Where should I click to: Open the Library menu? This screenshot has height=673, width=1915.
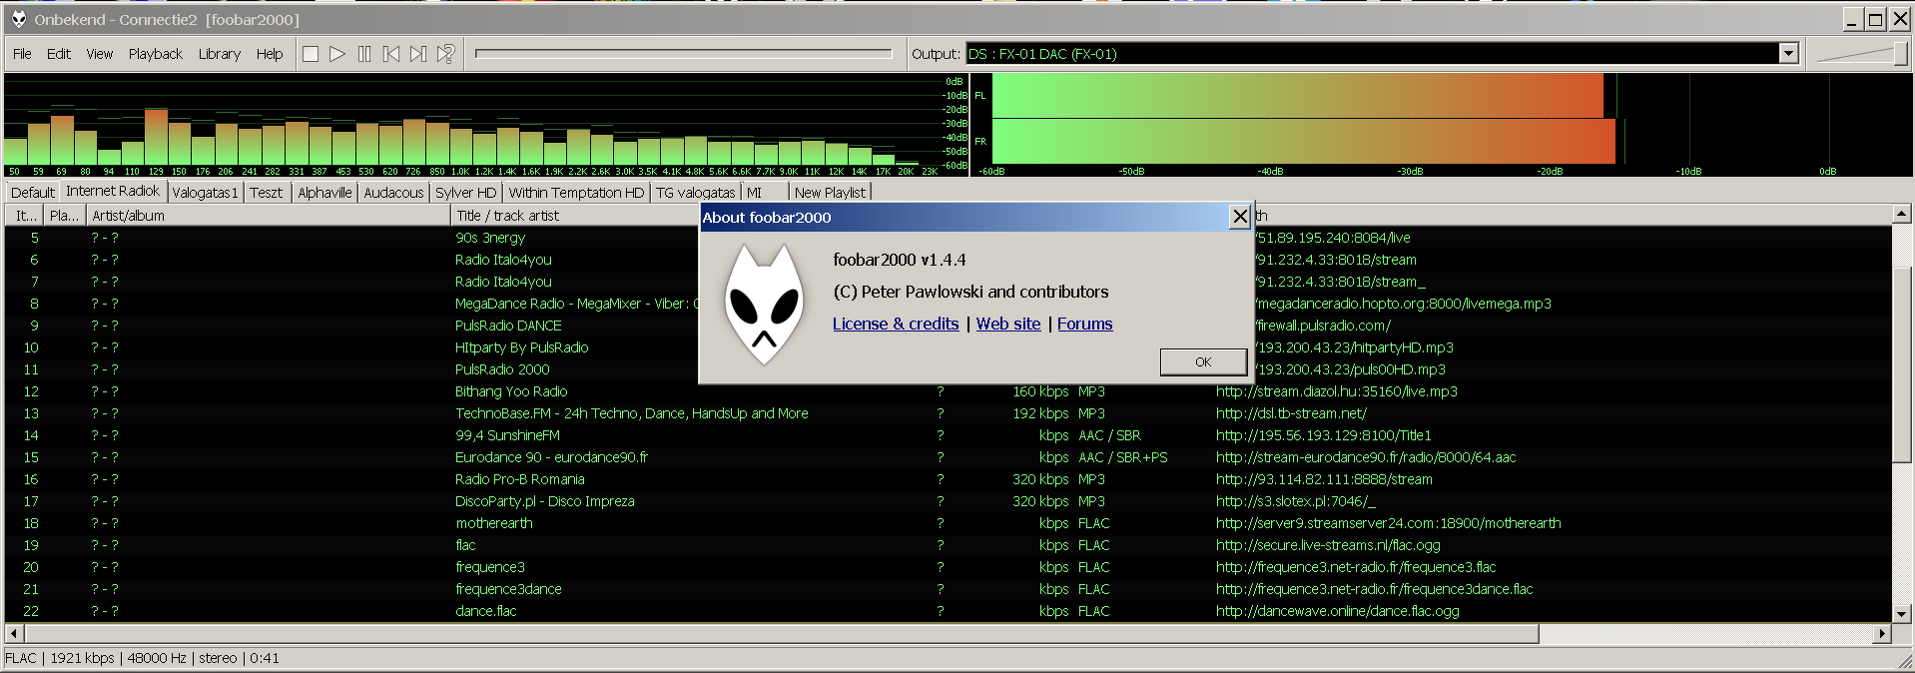pyautogui.click(x=220, y=54)
